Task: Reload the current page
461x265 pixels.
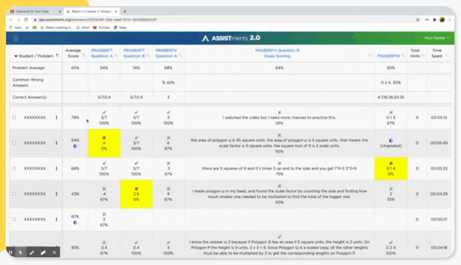Action: (x=26, y=20)
